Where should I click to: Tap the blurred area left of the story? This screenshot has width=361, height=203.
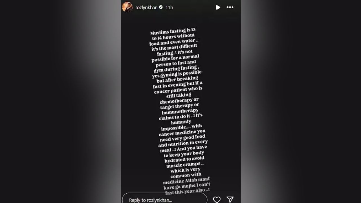click(60, 101)
